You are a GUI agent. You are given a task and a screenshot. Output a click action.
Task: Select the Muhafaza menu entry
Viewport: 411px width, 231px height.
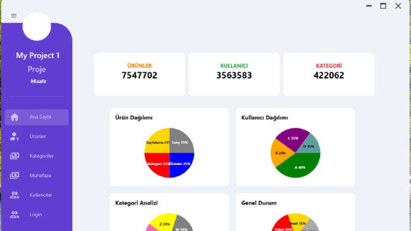tap(37, 175)
